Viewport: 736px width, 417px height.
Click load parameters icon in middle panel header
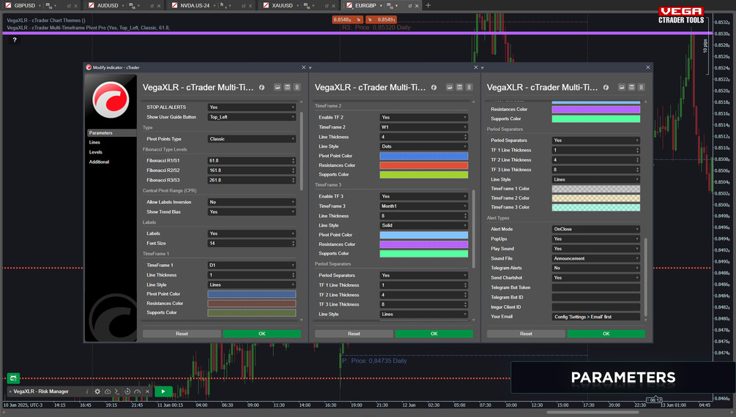(450, 87)
